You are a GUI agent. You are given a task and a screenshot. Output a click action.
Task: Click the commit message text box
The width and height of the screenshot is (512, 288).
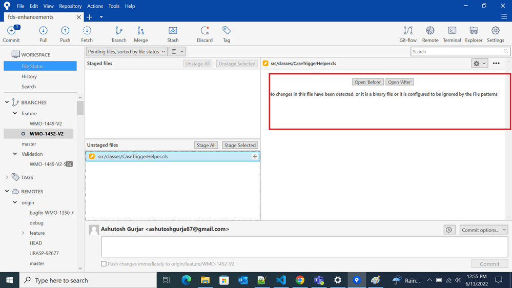304,247
